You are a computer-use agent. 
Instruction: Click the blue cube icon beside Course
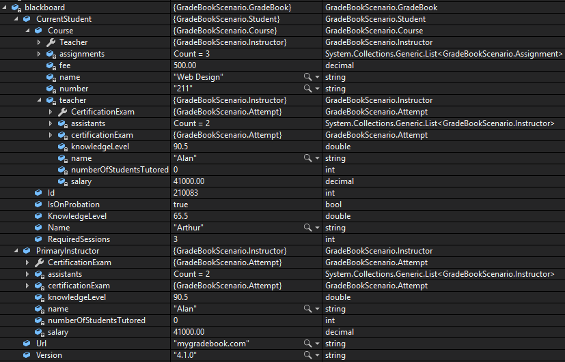pyautogui.click(x=38, y=31)
